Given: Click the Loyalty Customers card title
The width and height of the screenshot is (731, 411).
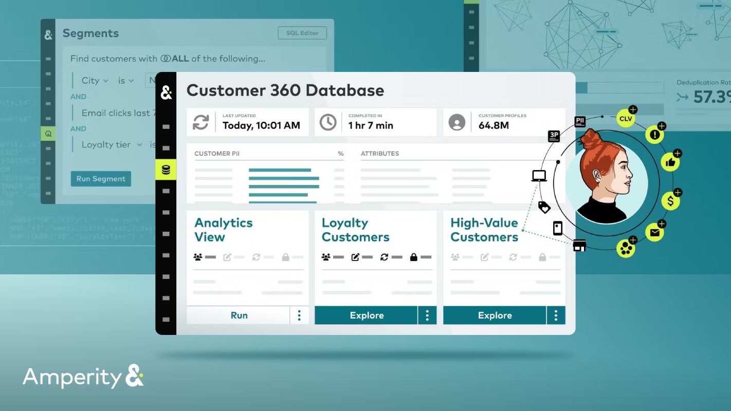Looking at the screenshot, I should coord(356,230).
